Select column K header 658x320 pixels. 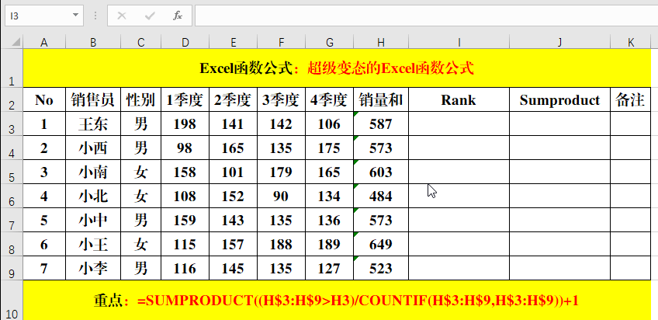[631, 42]
